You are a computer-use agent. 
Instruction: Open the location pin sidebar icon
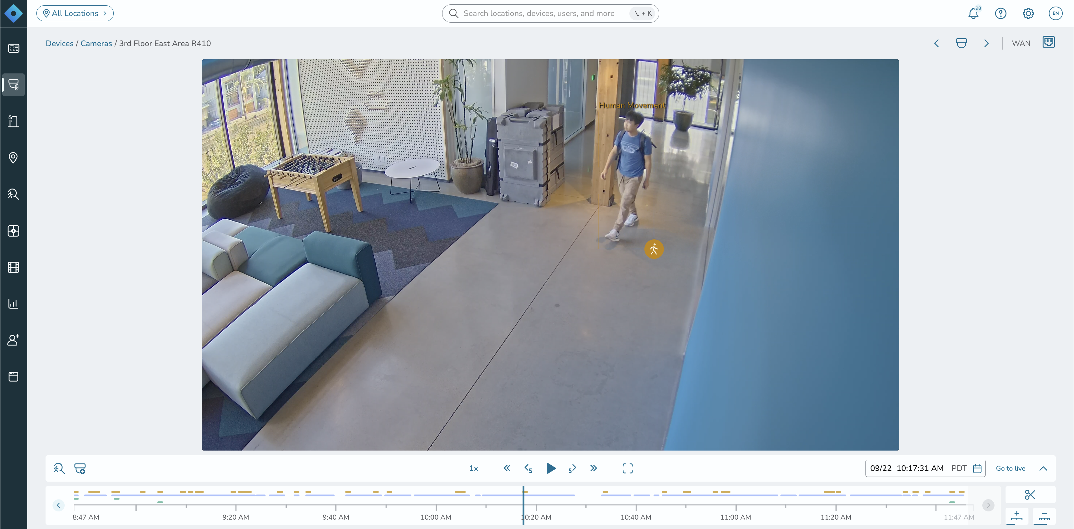[x=13, y=158]
